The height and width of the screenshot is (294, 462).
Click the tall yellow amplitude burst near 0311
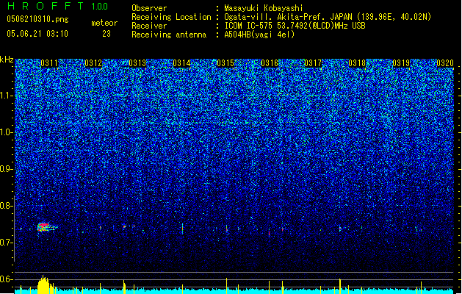click(45, 284)
